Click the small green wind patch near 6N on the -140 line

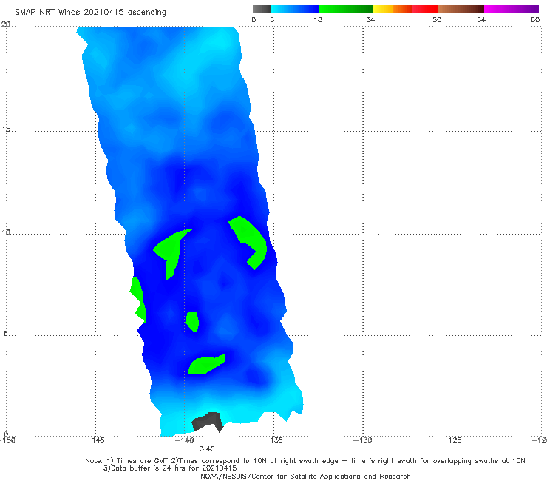point(192,322)
